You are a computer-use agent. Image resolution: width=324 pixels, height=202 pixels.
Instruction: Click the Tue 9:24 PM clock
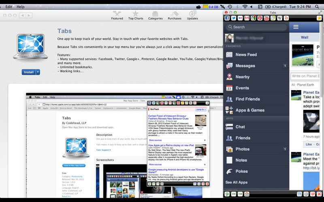click(300, 7)
